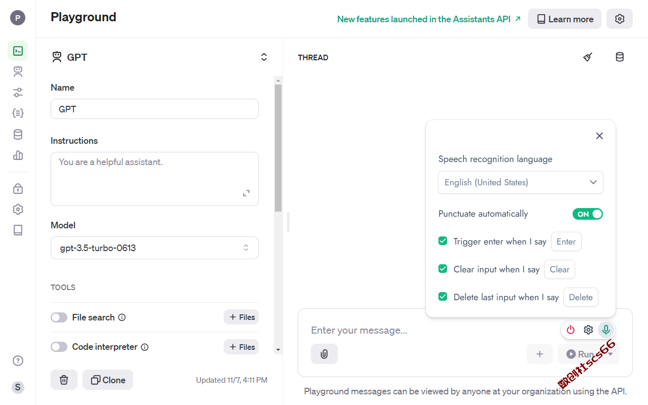Click the S user avatar
This screenshot has height=405, width=648.
coord(18,387)
